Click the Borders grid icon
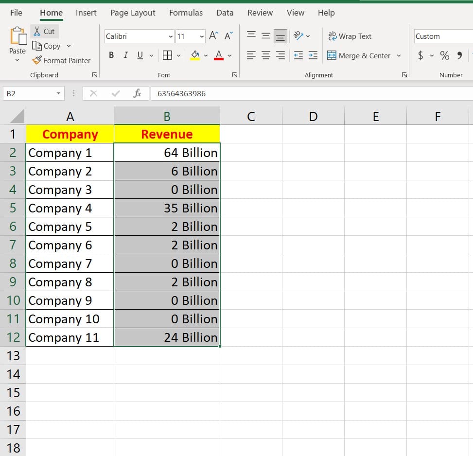This screenshot has height=456, width=473. 167,55
